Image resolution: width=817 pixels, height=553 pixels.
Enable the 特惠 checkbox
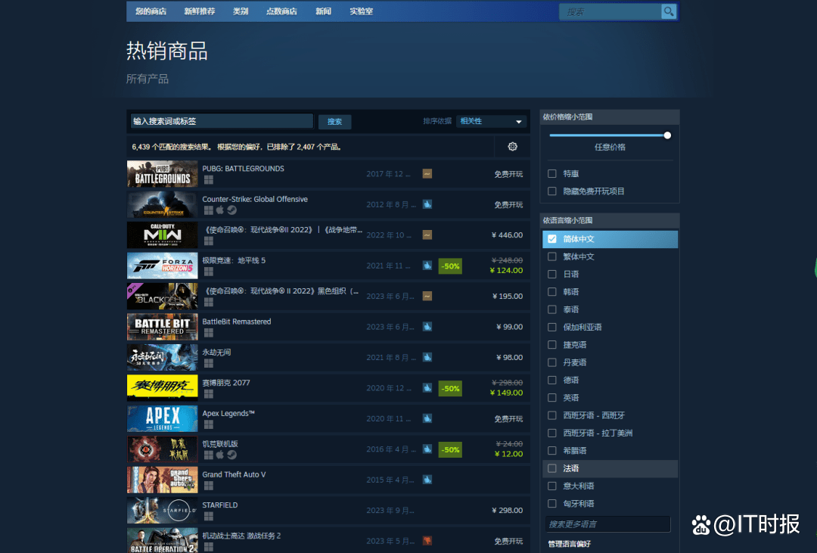(552, 173)
